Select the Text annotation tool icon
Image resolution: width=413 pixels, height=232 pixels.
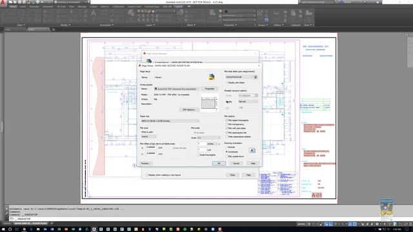(x=93, y=13)
